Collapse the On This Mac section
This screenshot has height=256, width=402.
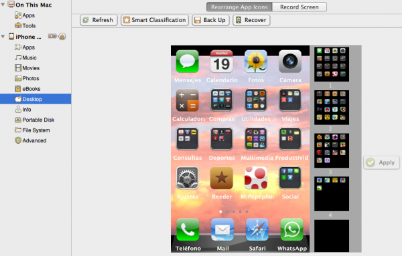pos(3,5)
